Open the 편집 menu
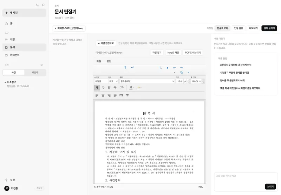The height and width of the screenshot is (195, 281). tap(109, 61)
